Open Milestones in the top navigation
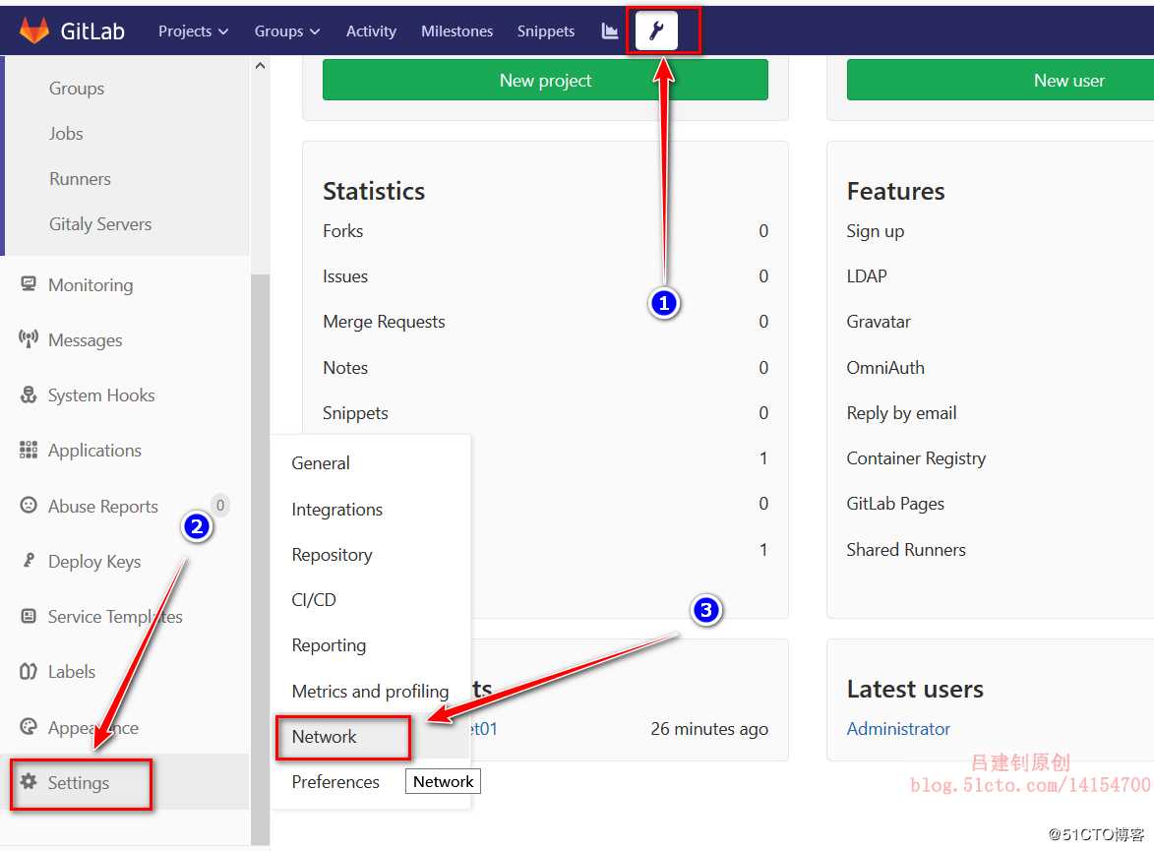Viewport: 1154px width, 851px height. [457, 30]
